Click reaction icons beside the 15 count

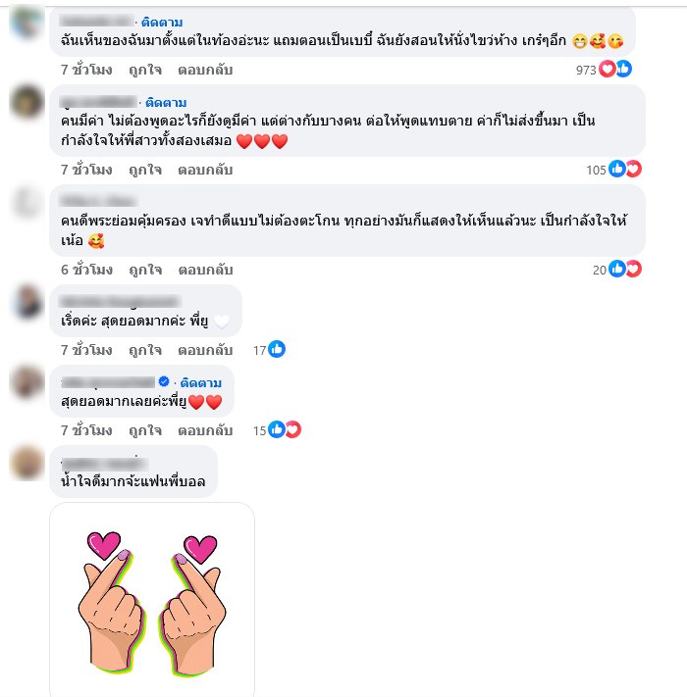pos(285,429)
